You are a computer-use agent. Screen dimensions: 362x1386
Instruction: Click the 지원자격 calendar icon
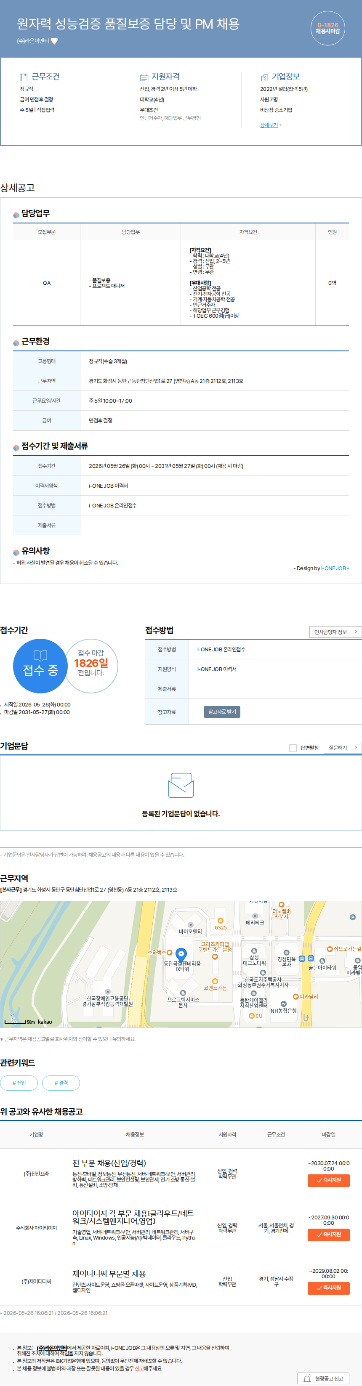tap(144, 77)
